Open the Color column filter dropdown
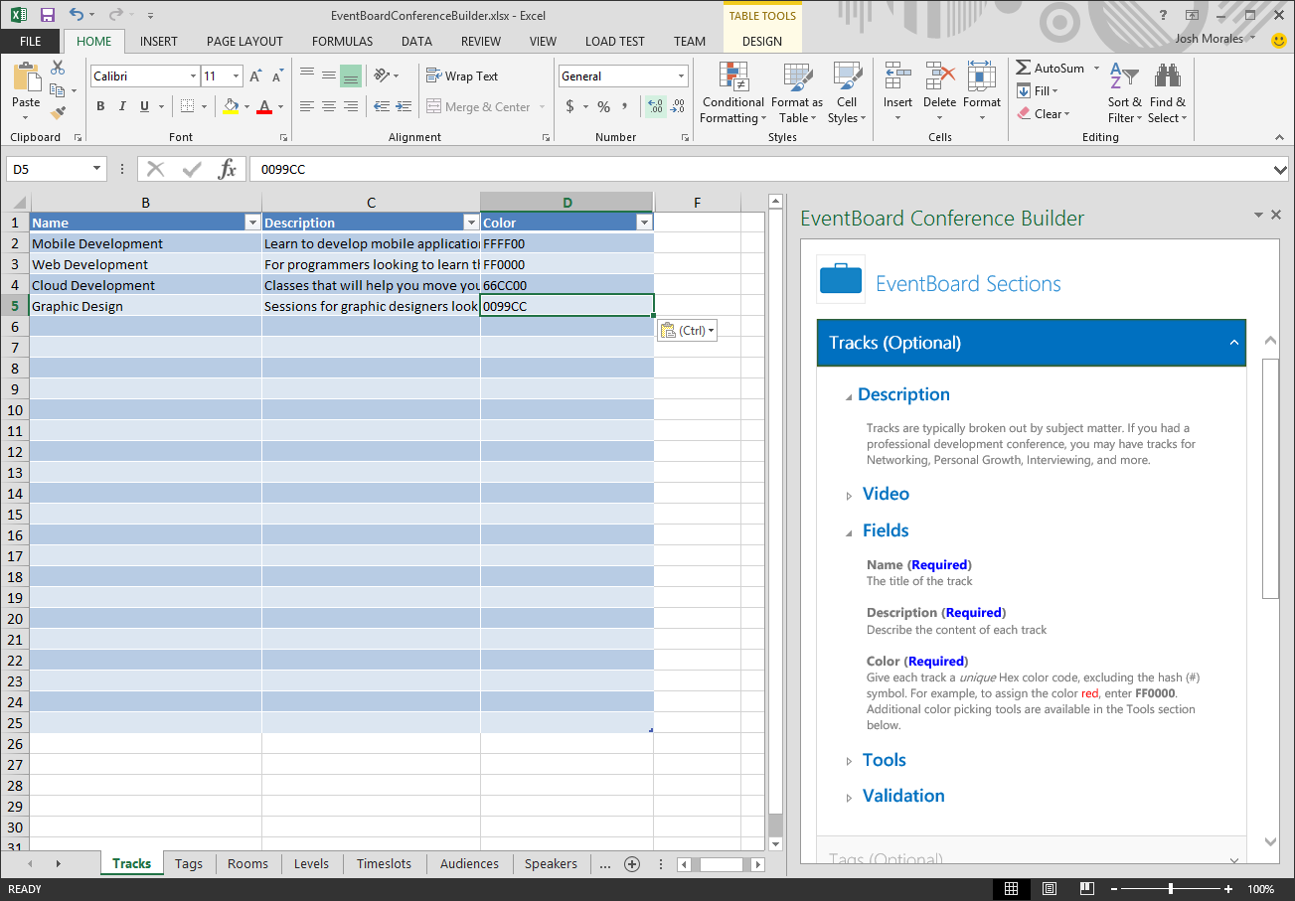Viewport: 1295px width, 901px height. [x=644, y=222]
